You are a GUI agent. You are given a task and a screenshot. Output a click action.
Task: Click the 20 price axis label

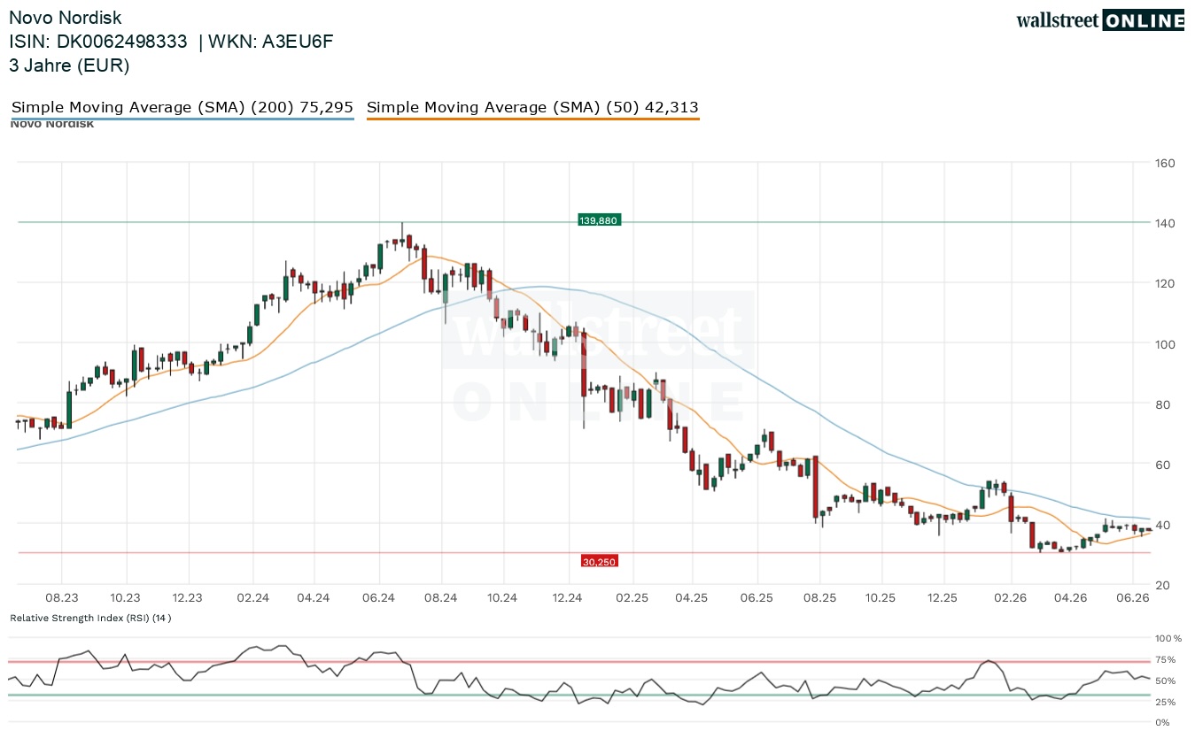click(1161, 585)
